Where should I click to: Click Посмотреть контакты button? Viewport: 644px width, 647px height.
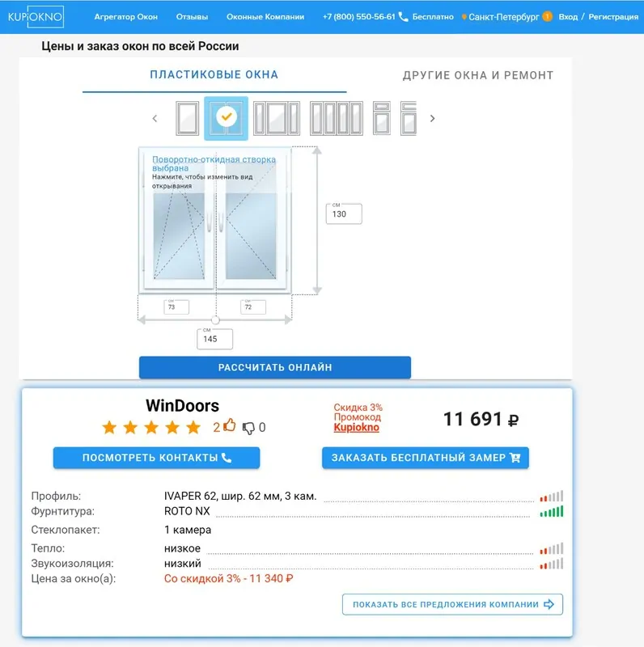point(156,458)
